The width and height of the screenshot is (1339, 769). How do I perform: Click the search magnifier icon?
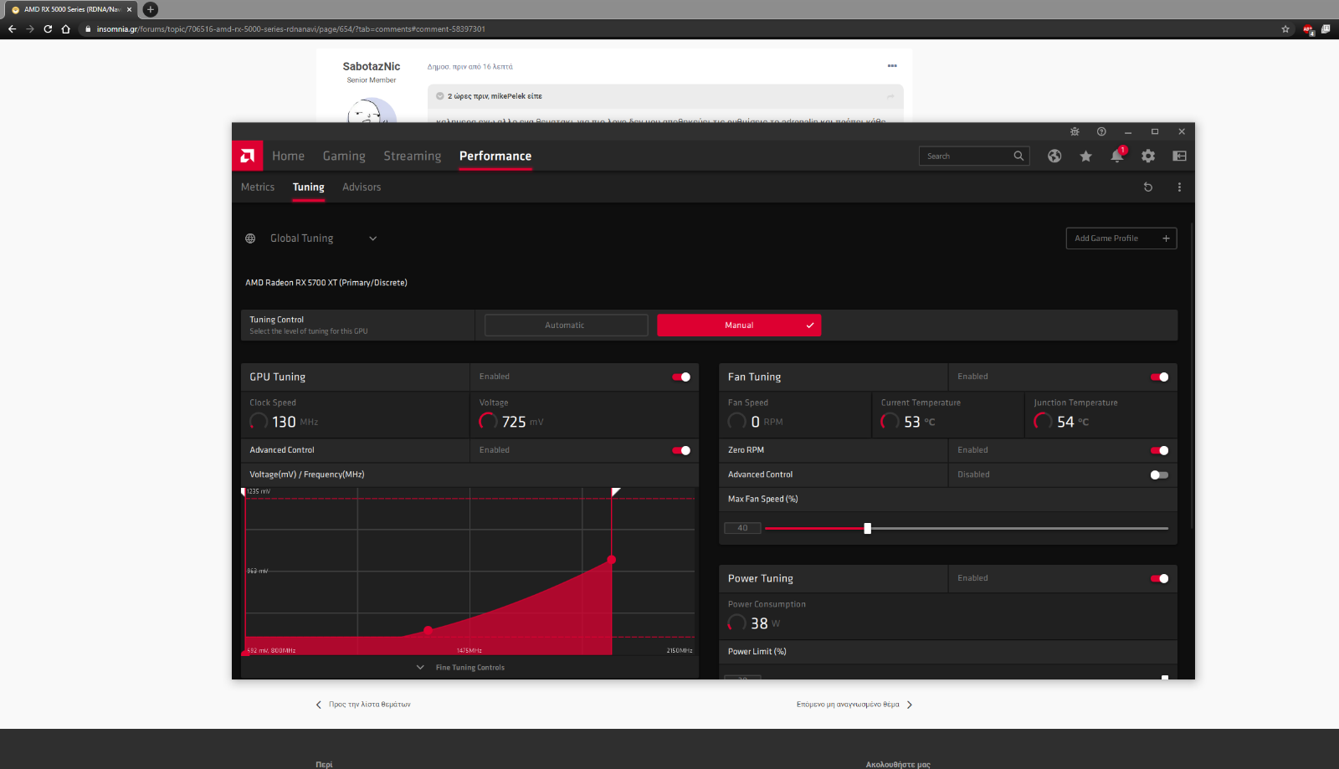tap(1018, 156)
